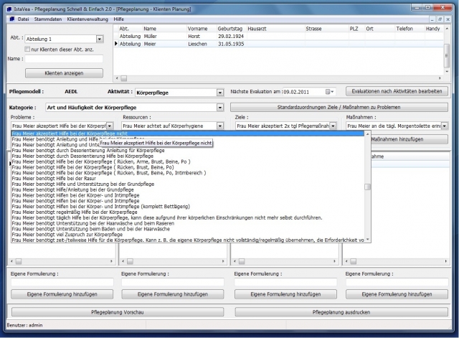The image size is (459, 338).
Task: Select 'Frau Meier akzeptiert Hilfe bei der Körperpflege nicht'
Action: pos(187,133)
